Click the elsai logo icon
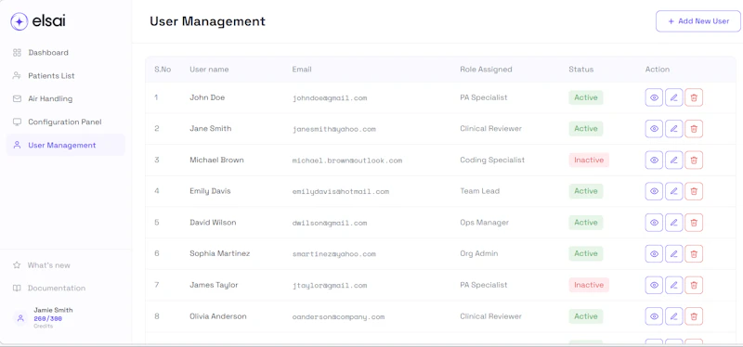This screenshot has height=347, width=743. (x=19, y=21)
